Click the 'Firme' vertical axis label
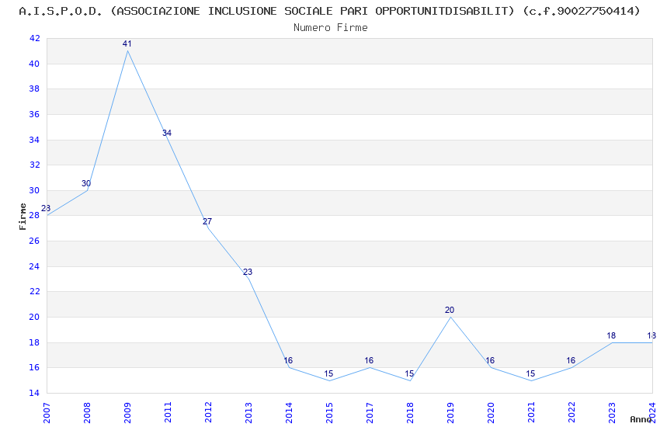The width and height of the screenshot is (660, 427). 23,217
